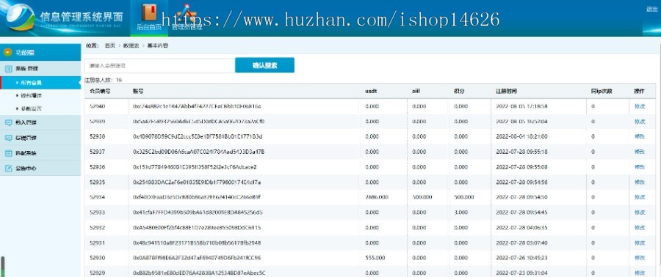
Task: Click the usdt value 555.000
Action: tap(375, 258)
